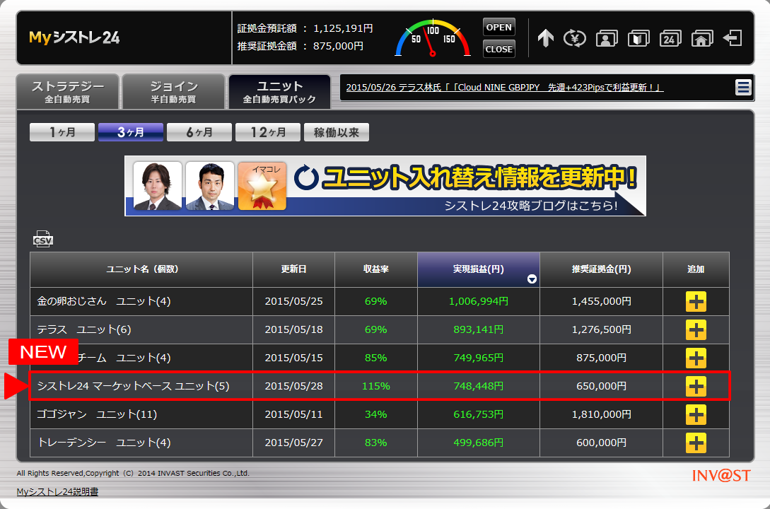This screenshot has height=509, width=770.
Task: Click the 893,141円 profit value
Action: pos(479,330)
